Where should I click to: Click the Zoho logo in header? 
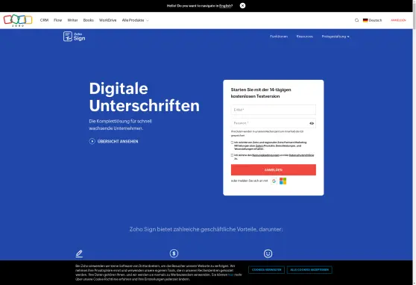(18, 20)
